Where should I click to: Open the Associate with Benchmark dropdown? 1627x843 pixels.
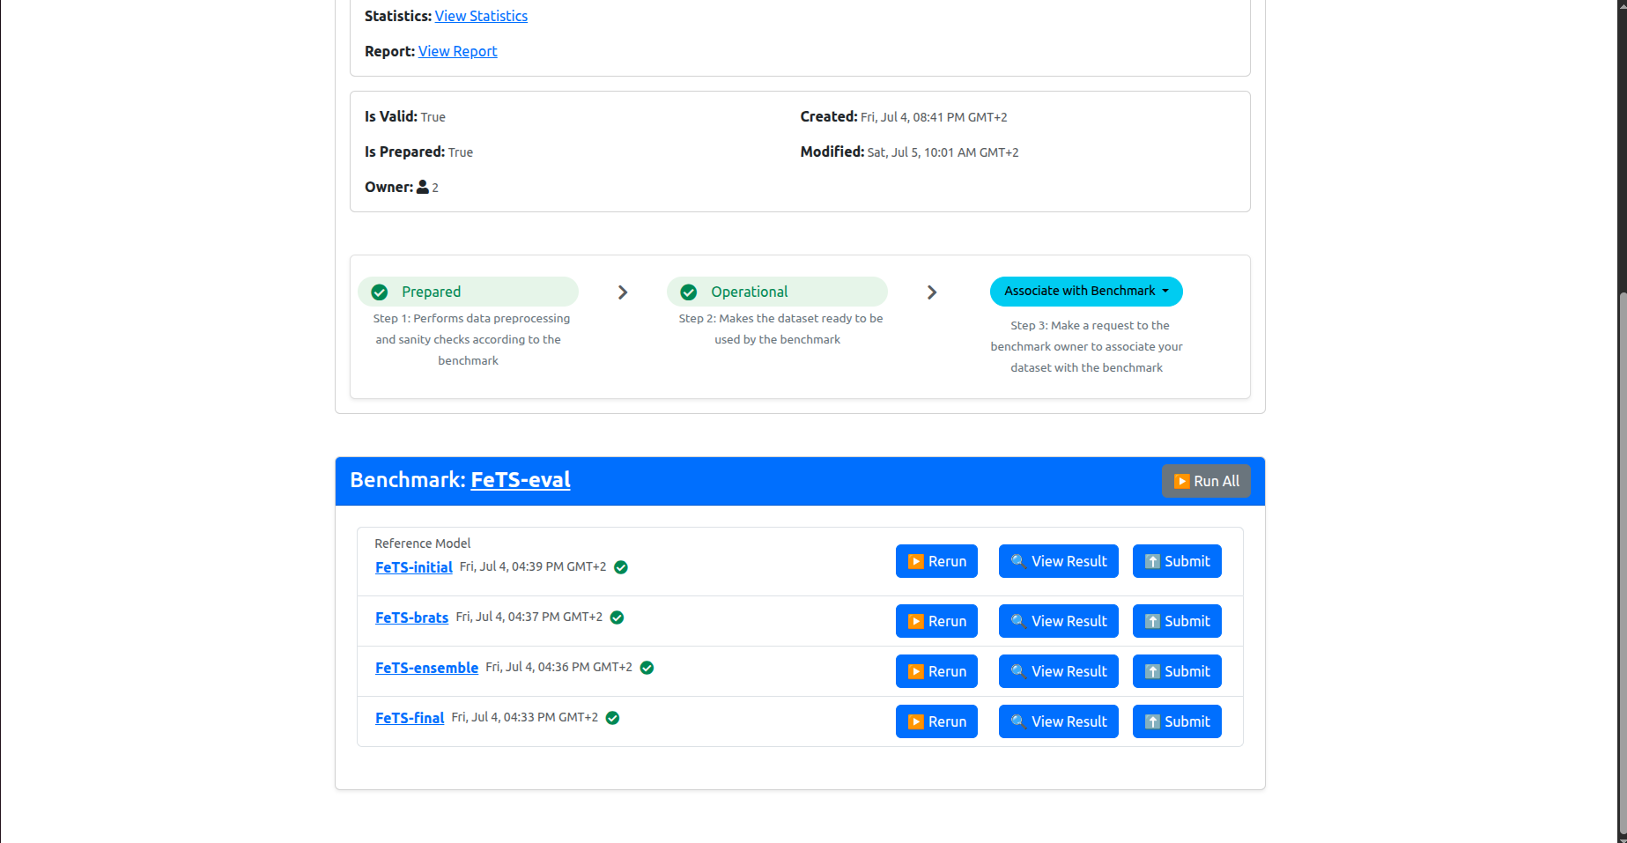[x=1086, y=292]
